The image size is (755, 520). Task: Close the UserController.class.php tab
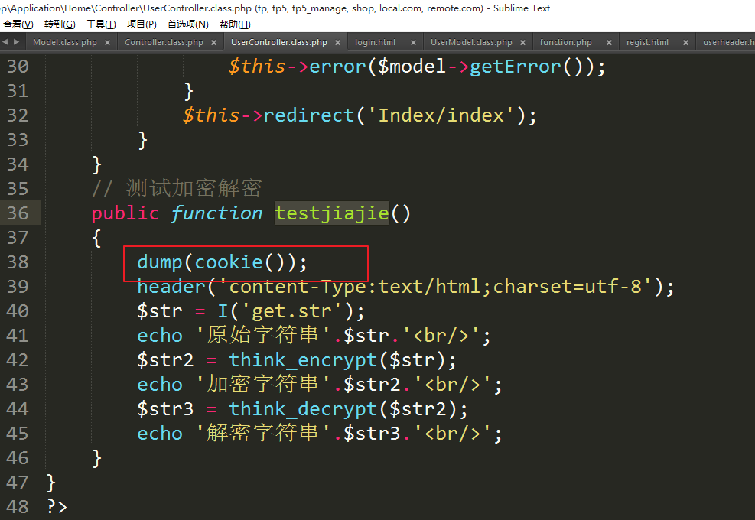click(337, 43)
